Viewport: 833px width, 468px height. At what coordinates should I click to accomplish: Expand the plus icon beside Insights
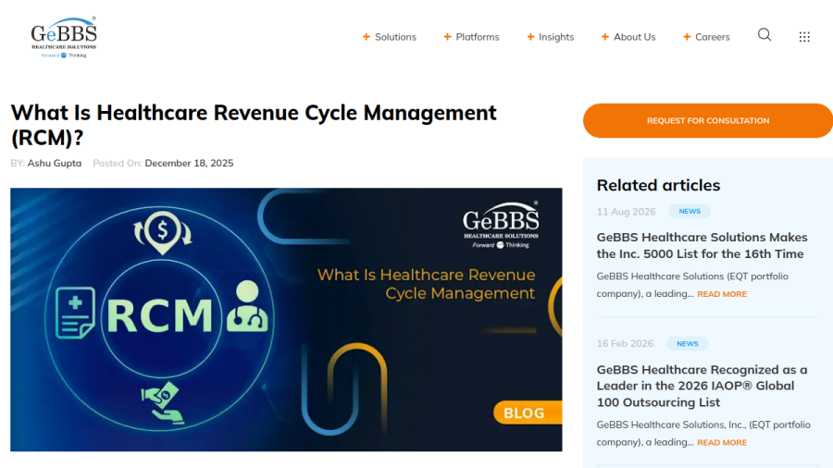tap(530, 37)
